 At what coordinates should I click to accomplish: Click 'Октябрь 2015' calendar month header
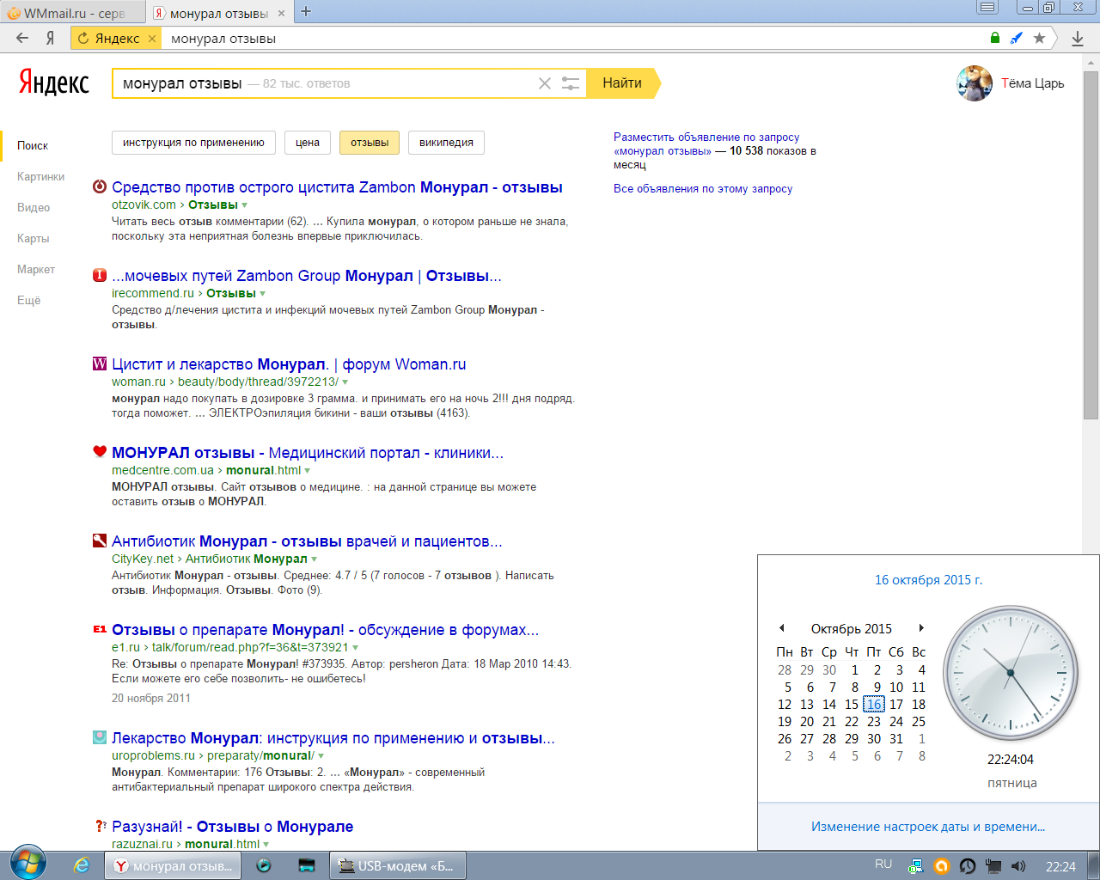852,628
